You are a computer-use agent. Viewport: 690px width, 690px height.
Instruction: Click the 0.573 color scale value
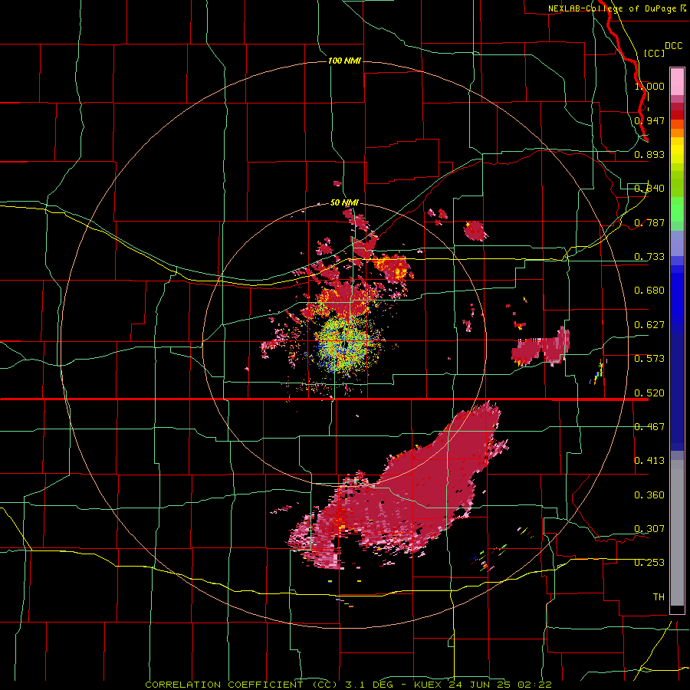point(649,359)
